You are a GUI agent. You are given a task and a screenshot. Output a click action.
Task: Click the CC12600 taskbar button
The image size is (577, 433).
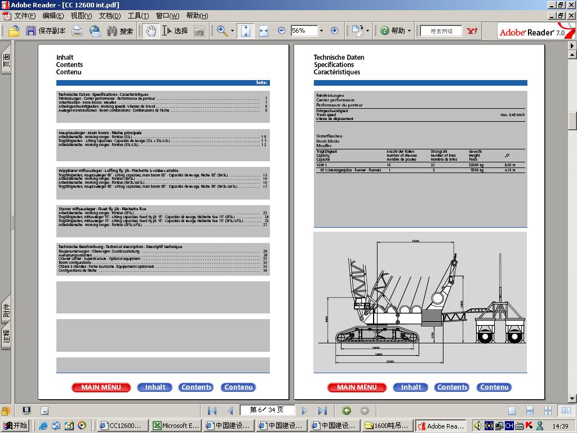(123, 426)
